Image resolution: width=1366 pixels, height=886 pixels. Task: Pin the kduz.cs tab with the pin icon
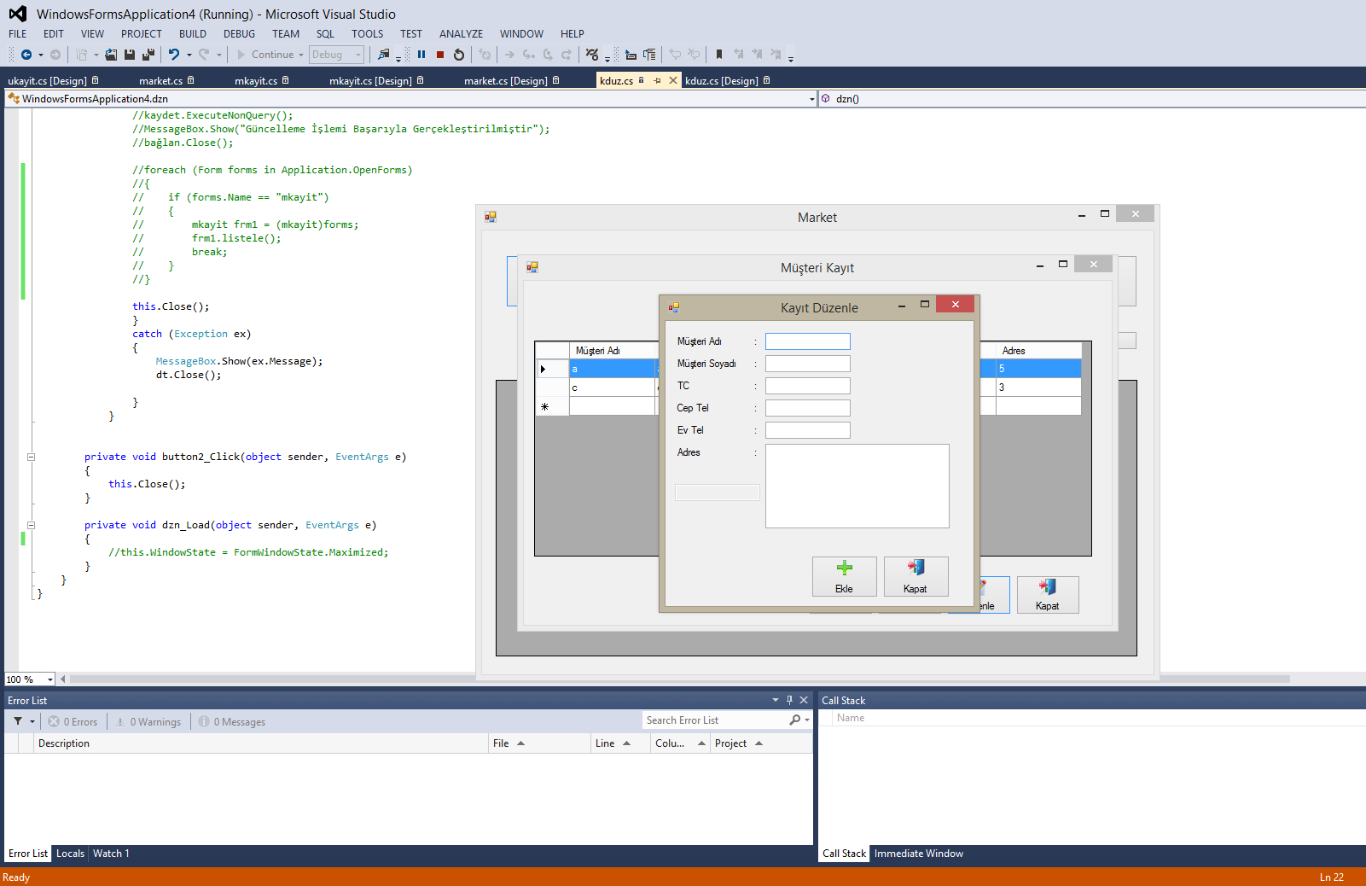tap(657, 80)
